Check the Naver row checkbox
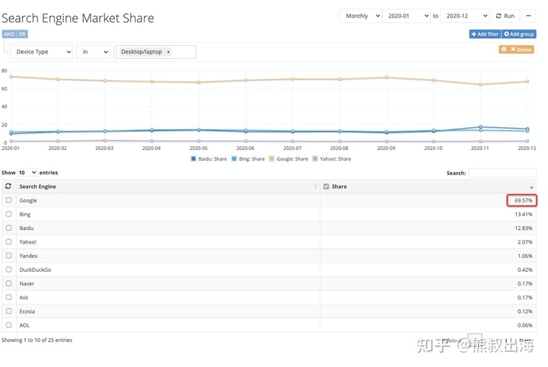 point(8,283)
